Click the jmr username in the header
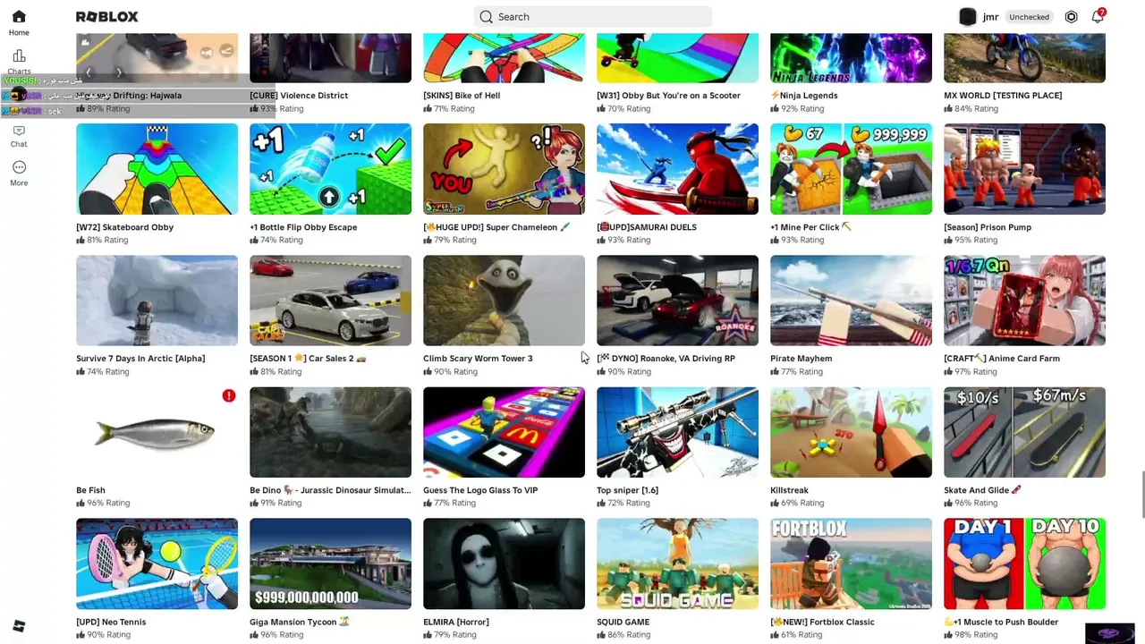1145x644 pixels. (x=990, y=17)
